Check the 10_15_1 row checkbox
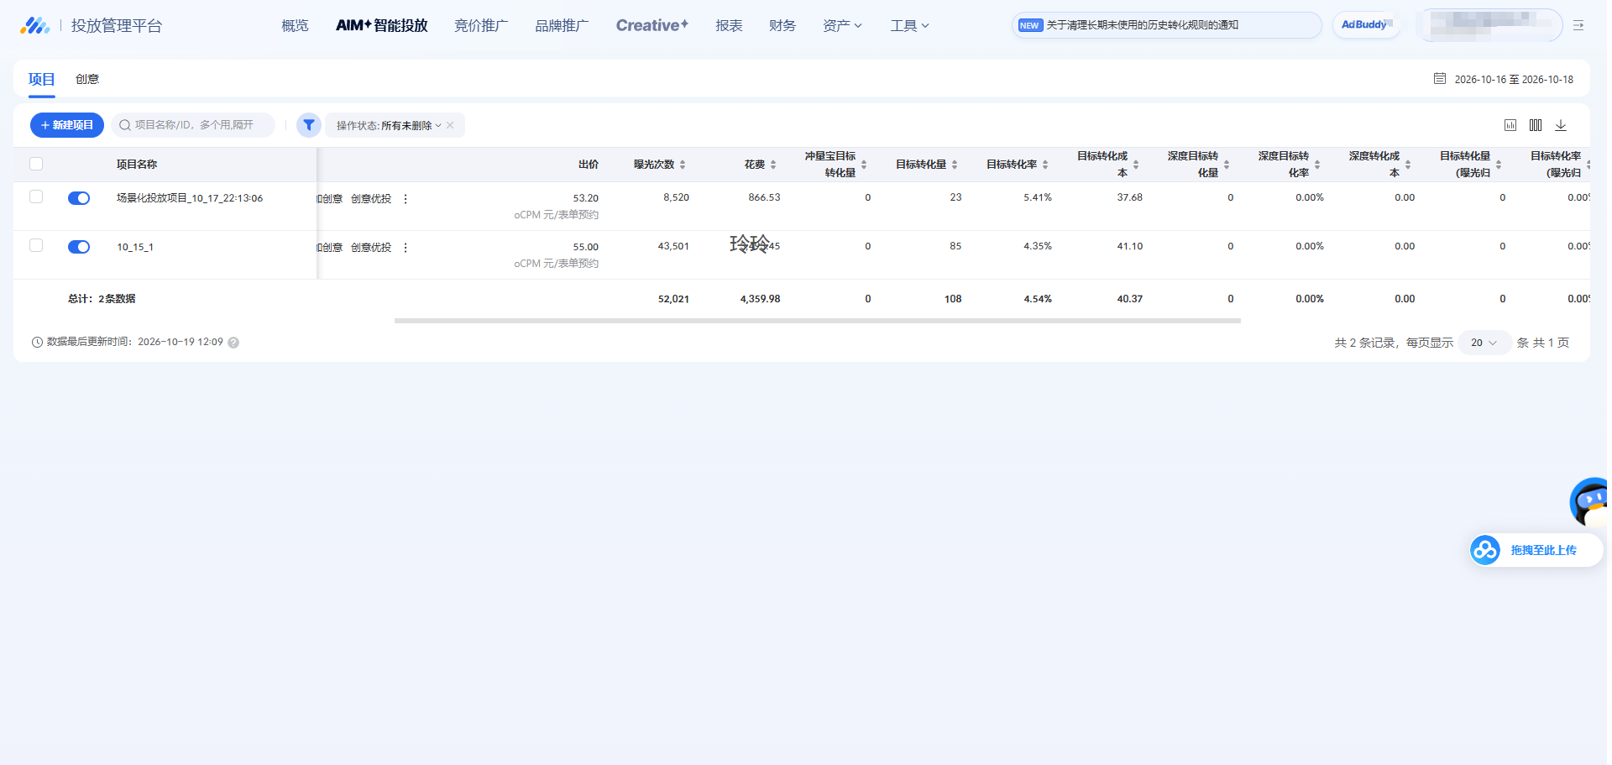 pyautogui.click(x=36, y=245)
